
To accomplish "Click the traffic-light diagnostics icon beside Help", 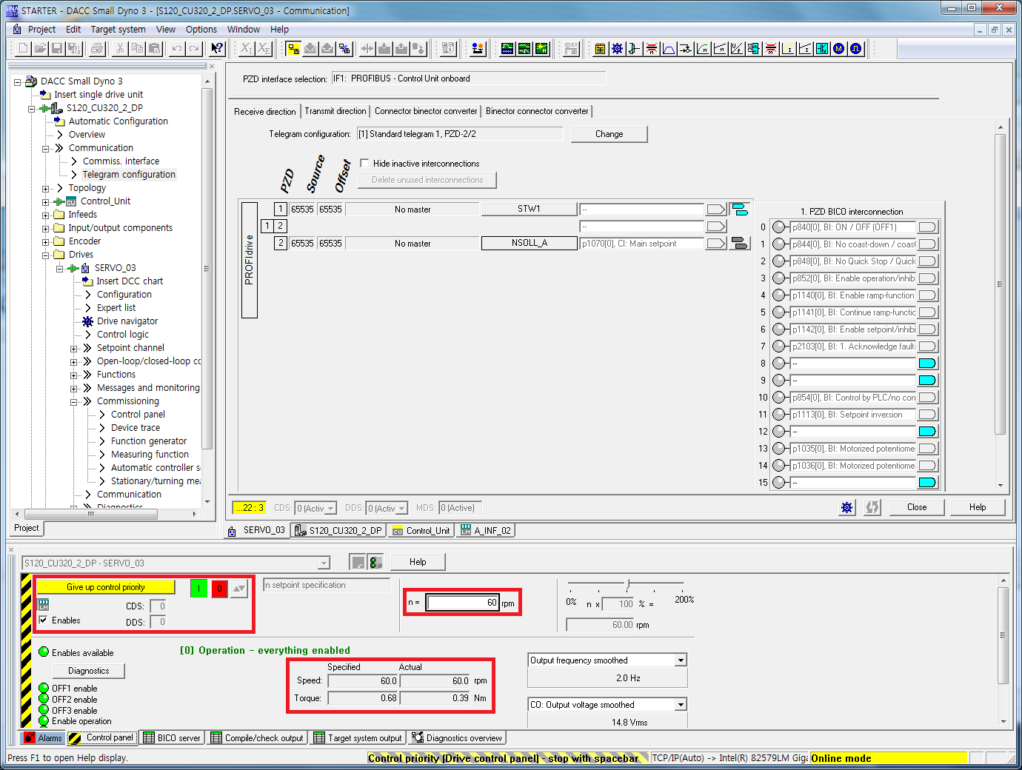I will pyautogui.click(x=376, y=563).
